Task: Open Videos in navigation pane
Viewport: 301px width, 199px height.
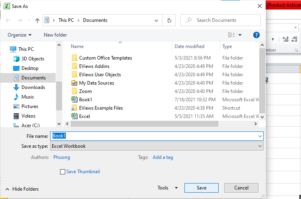Action: (x=28, y=116)
